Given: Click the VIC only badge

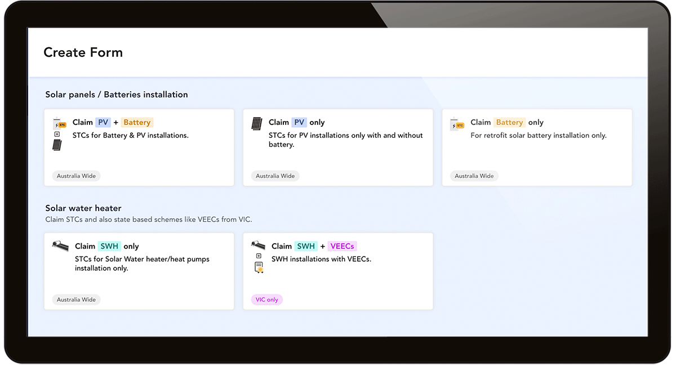Looking at the screenshot, I should (267, 300).
